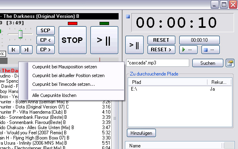Click the RESET timer button
Screen dimensions: 238x149
(161, 40)
